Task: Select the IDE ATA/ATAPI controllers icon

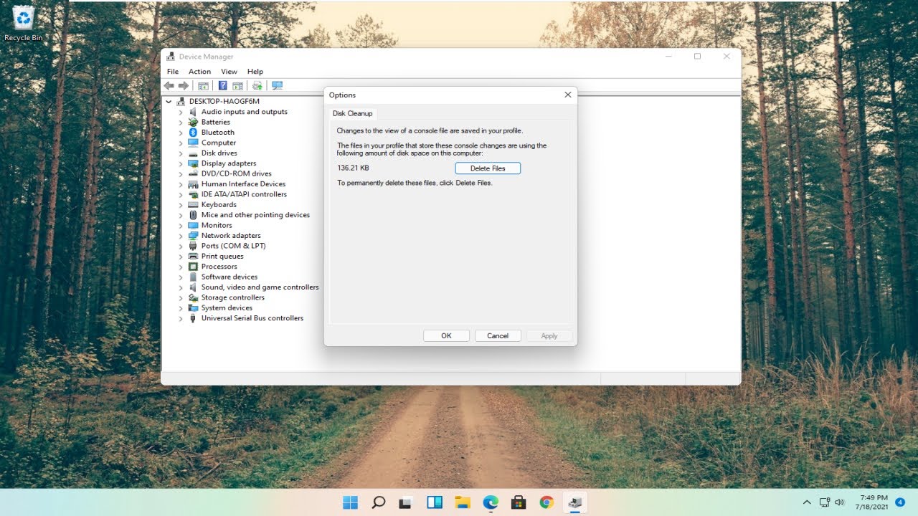Action: coord(193,194)
